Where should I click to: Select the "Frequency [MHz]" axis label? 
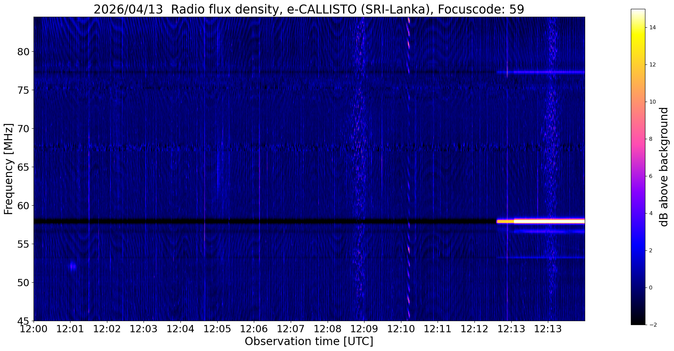[x=9, y=169]
